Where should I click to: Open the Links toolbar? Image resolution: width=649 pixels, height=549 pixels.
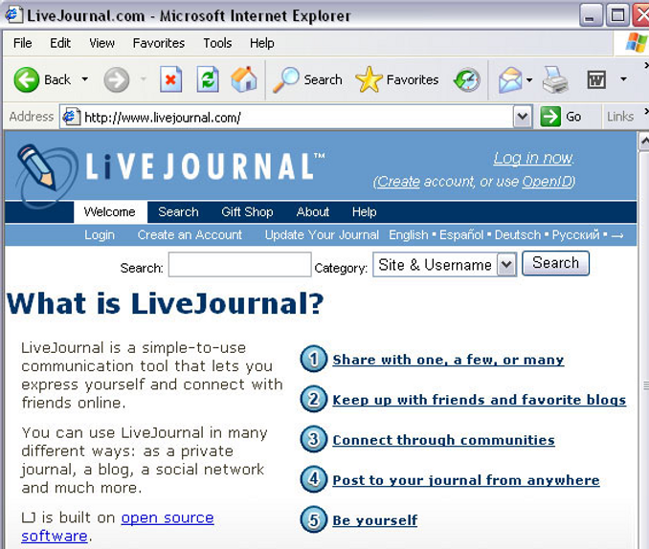620,117
